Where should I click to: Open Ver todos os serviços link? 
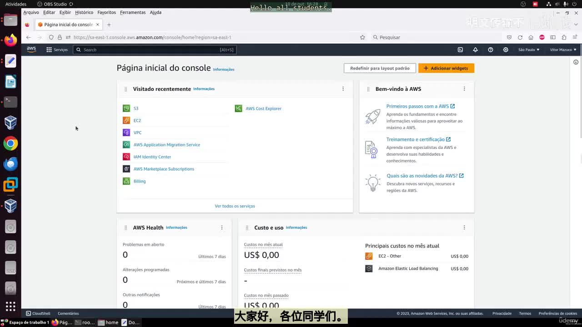tap(235, 206)
